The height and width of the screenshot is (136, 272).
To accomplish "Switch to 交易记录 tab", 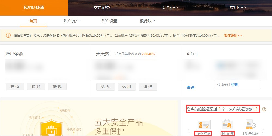I will click(x=102, y=8).
